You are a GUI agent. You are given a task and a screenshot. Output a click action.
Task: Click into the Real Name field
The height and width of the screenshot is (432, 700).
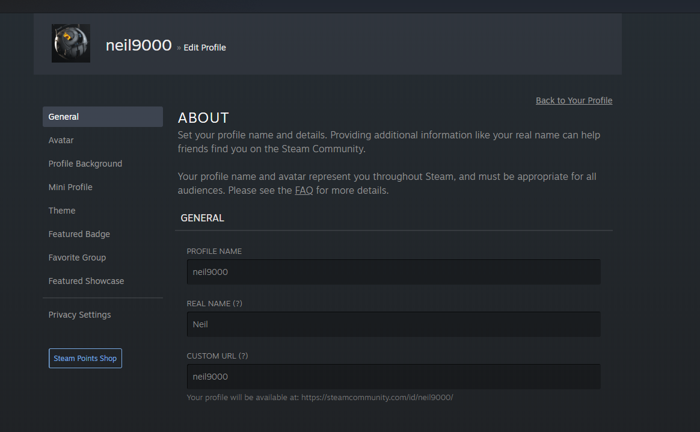tap(393, 324)
